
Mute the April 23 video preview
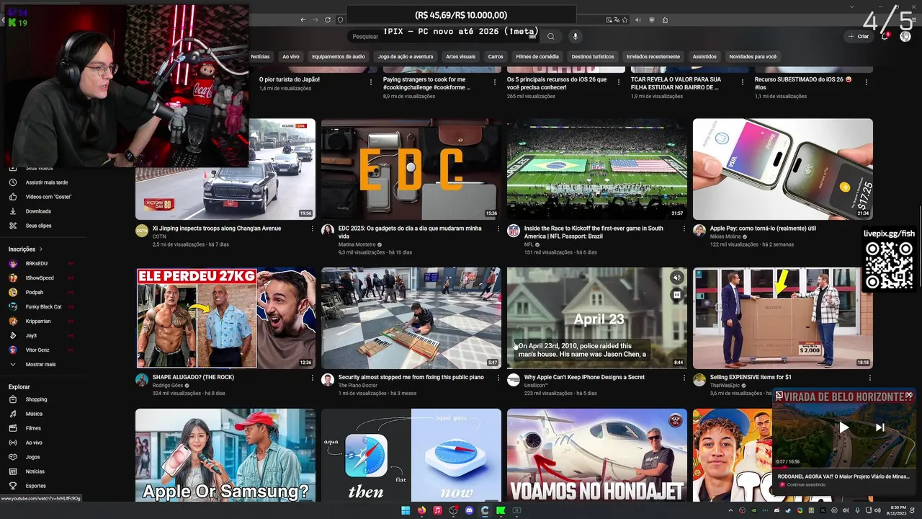click(x=676, y=278)
